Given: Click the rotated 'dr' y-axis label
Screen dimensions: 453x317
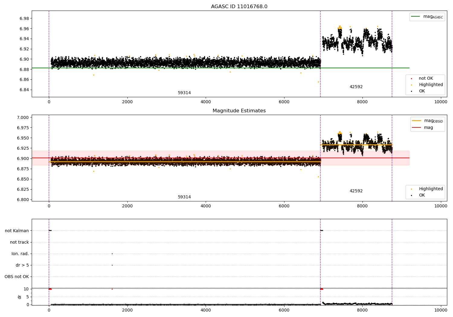Looking at the screenshot, I should pyautogui.click(x=20, y=297).
